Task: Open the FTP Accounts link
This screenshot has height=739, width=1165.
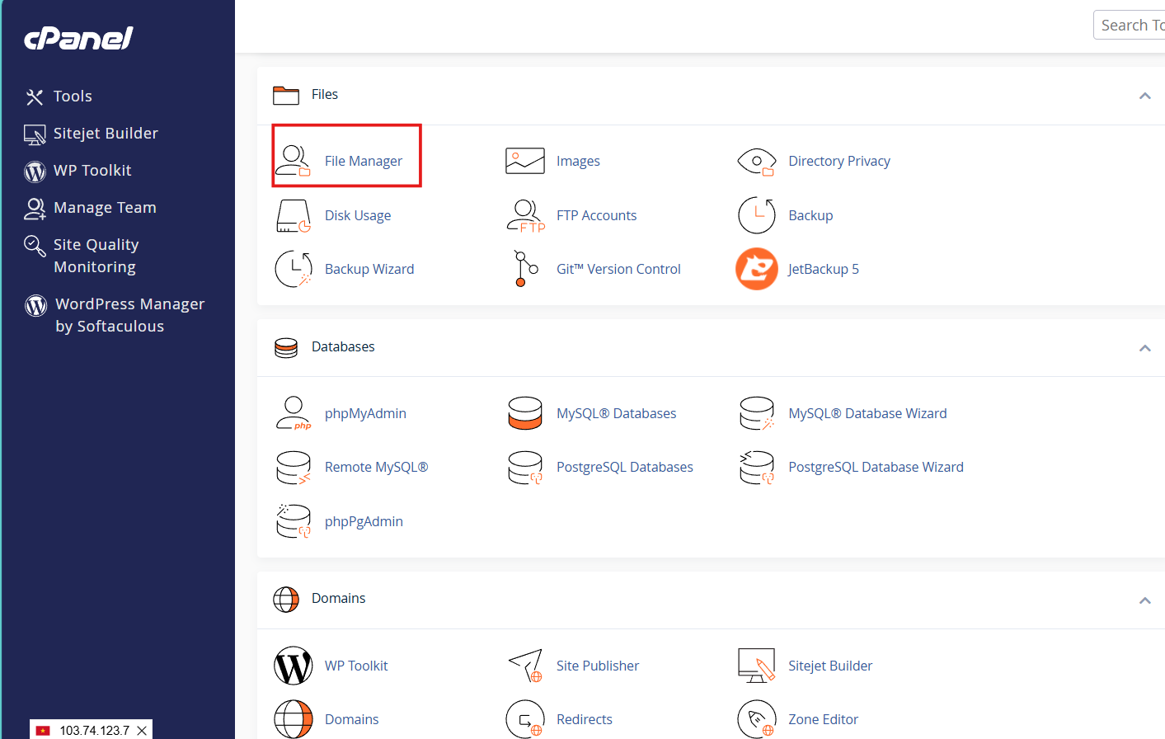Action: point(597,215)
